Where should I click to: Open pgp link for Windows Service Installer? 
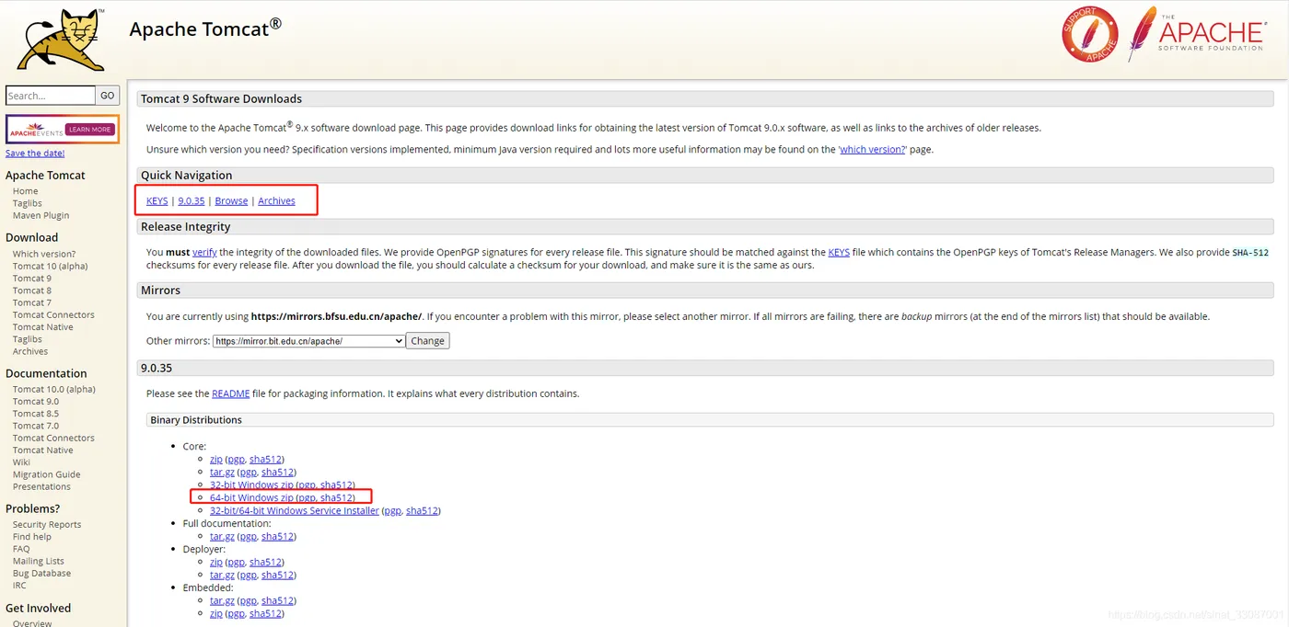coord(392,510)
